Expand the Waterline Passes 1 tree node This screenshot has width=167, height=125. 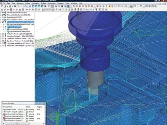click(1, 34)
